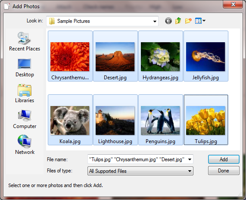The width and height of the screenshot is (246, 200).
Task: Close the Add Photos dialog
Action: pyautogui.click(x=233, y=4)
